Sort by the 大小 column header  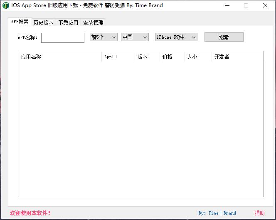pos(198,57)
